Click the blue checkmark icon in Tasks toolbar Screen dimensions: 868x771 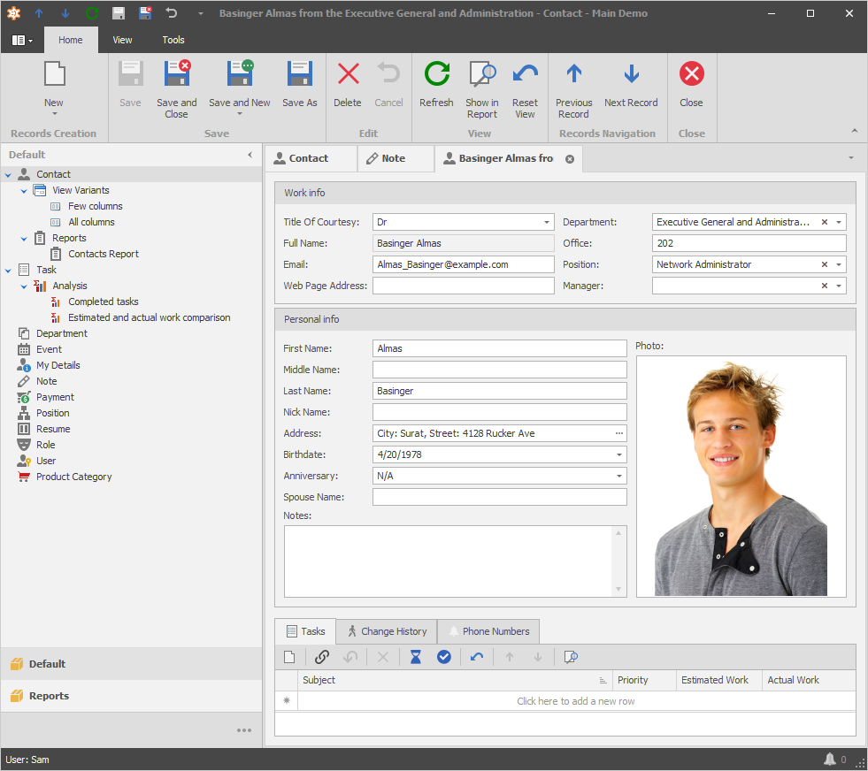[444, 657]
